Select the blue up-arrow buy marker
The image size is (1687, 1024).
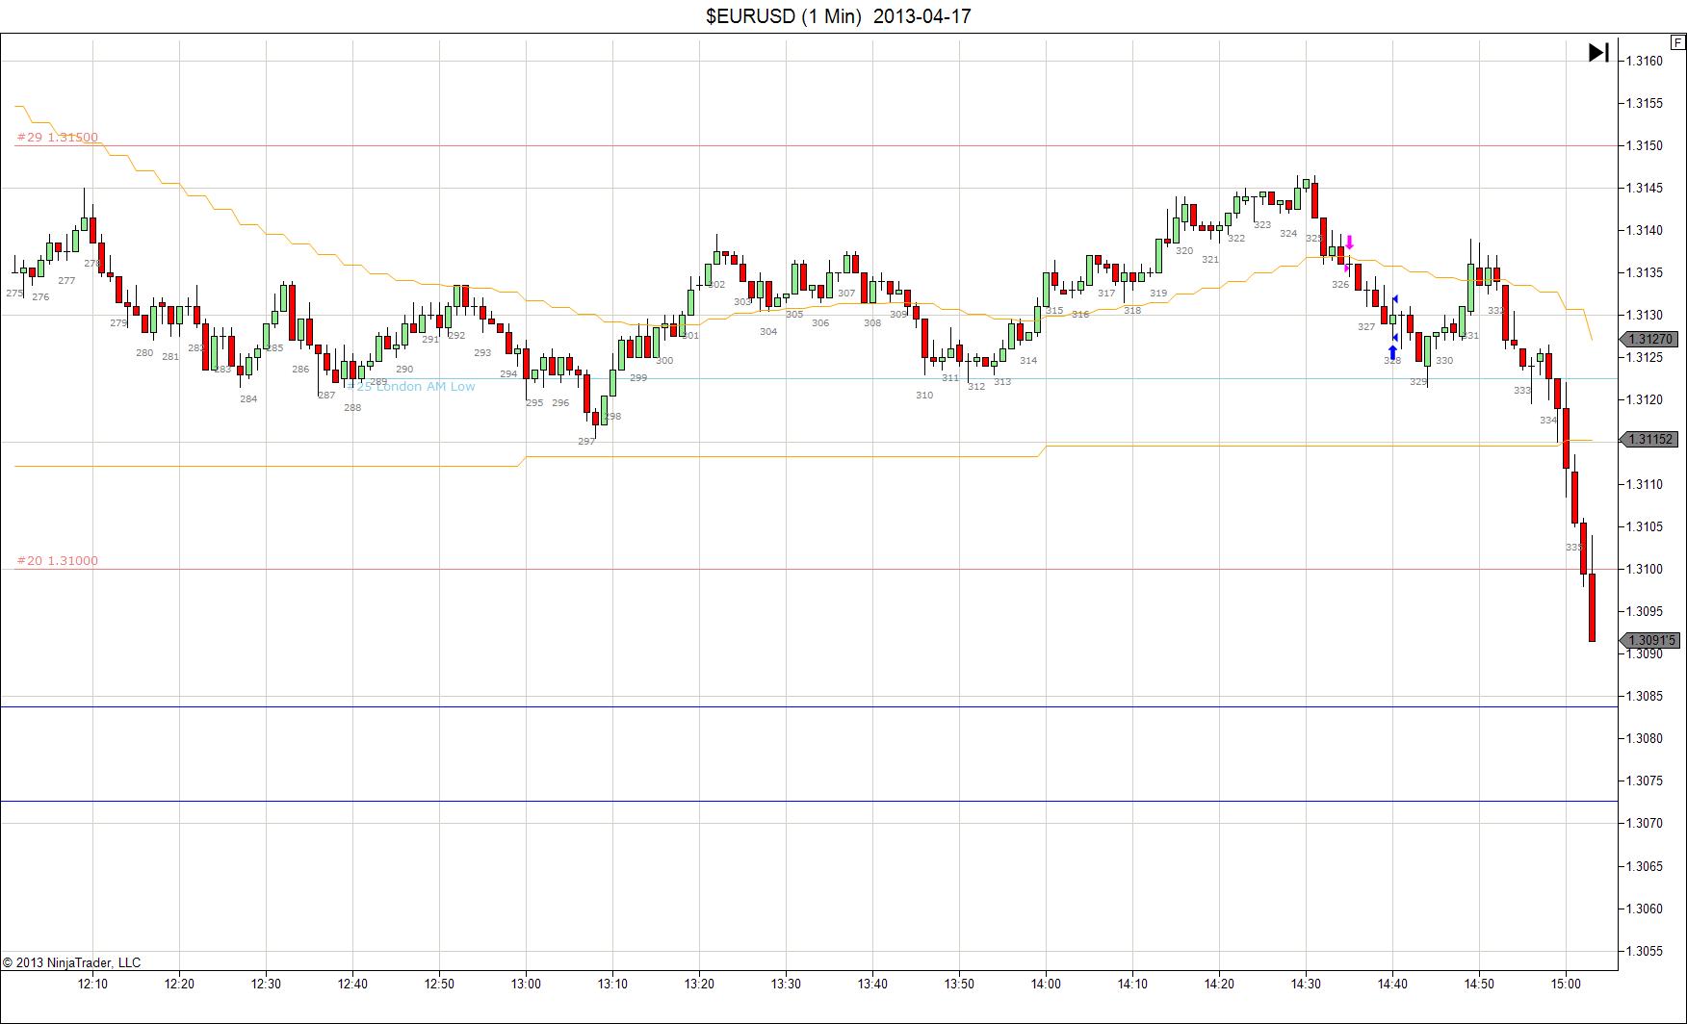[1392, 352]
